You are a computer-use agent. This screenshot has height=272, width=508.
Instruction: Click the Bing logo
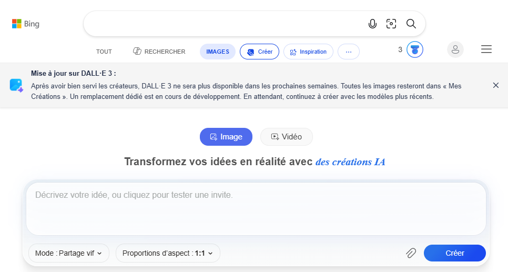tap(26, 24)
